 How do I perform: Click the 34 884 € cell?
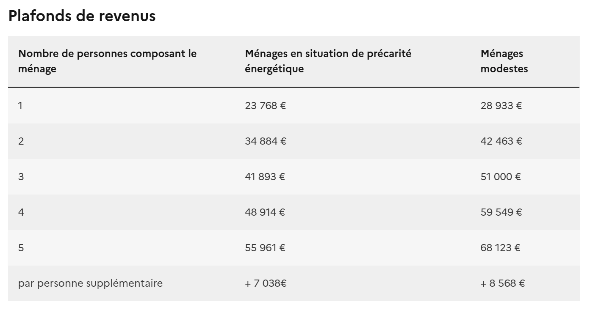[266, 141]
